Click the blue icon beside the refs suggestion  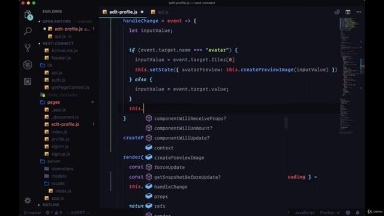tap(149, 206)
